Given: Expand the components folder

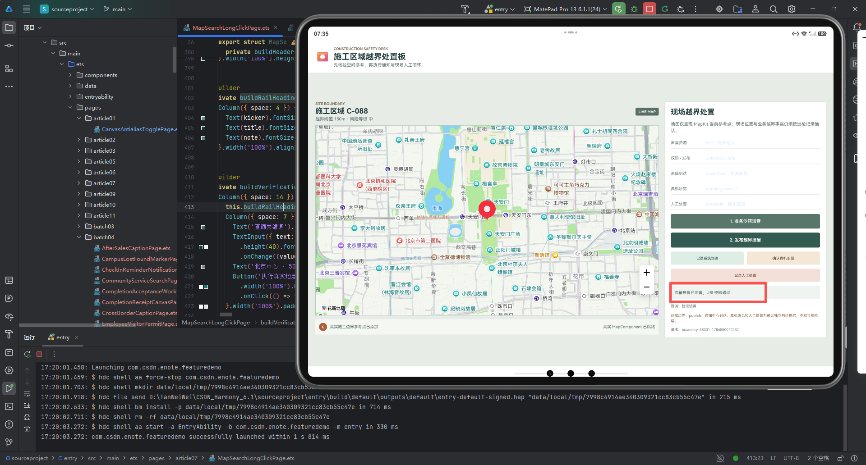Looking at the screenshot, I should coord(70,75).
